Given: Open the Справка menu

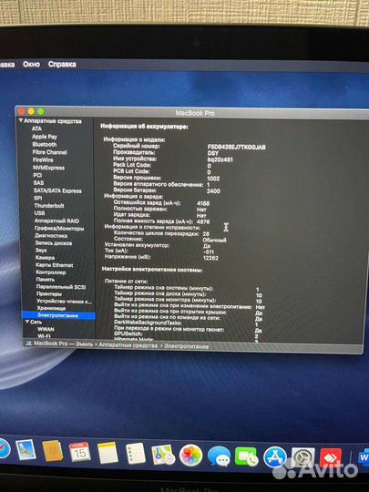Looking at the screenshot, I should tap(62, 65).
